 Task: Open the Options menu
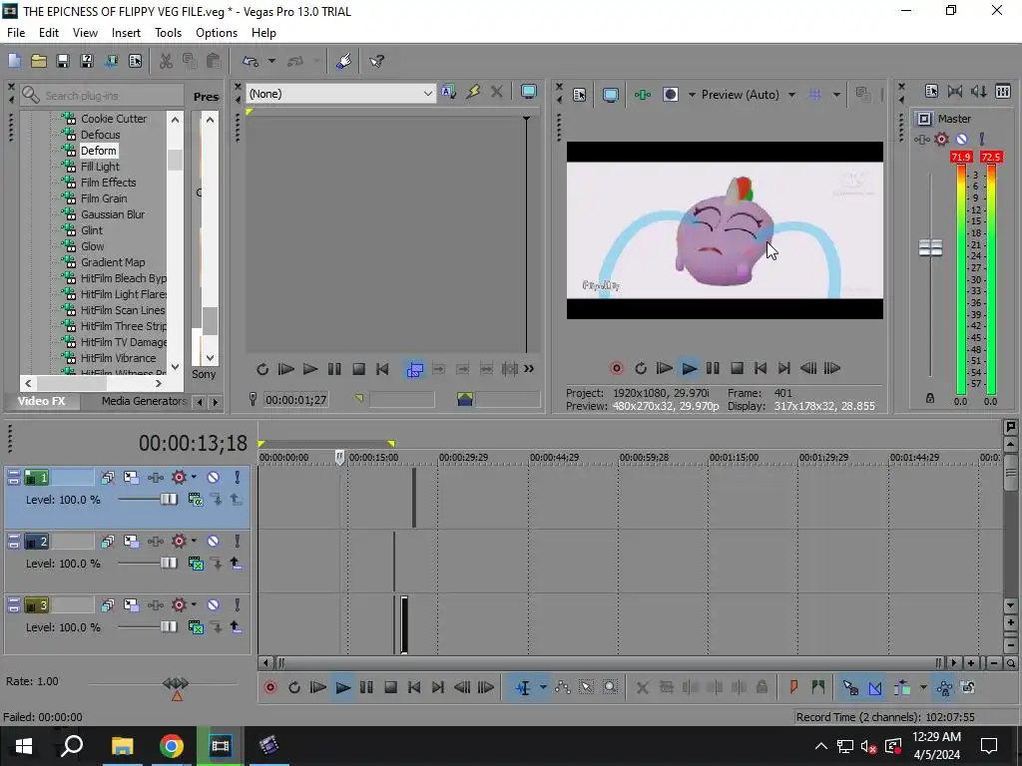[217, 33]
